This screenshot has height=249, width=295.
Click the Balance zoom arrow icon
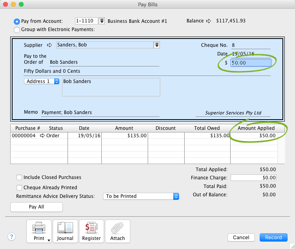[209, 21]
